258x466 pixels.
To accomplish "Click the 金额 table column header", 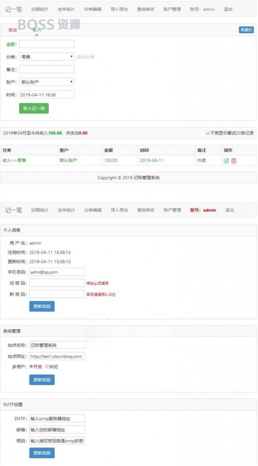I will pyautogui.click(x=119, y=150).
